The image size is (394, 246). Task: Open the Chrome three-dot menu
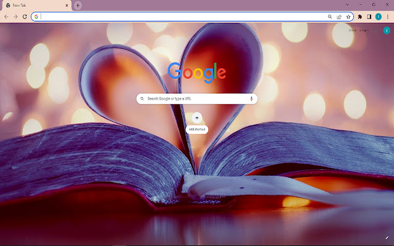point(388,17)
